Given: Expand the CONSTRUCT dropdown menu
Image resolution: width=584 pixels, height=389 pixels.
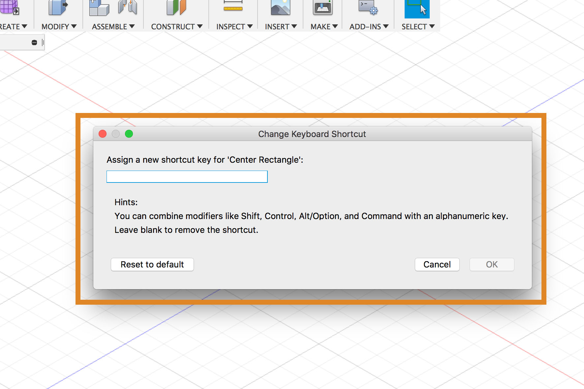Looking at the screenshot, I should [x=177, y=27].
